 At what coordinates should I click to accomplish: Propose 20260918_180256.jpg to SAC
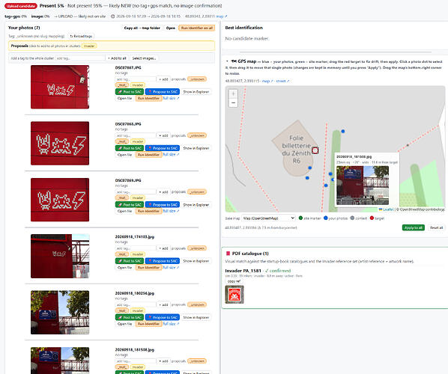click(163, 317)
